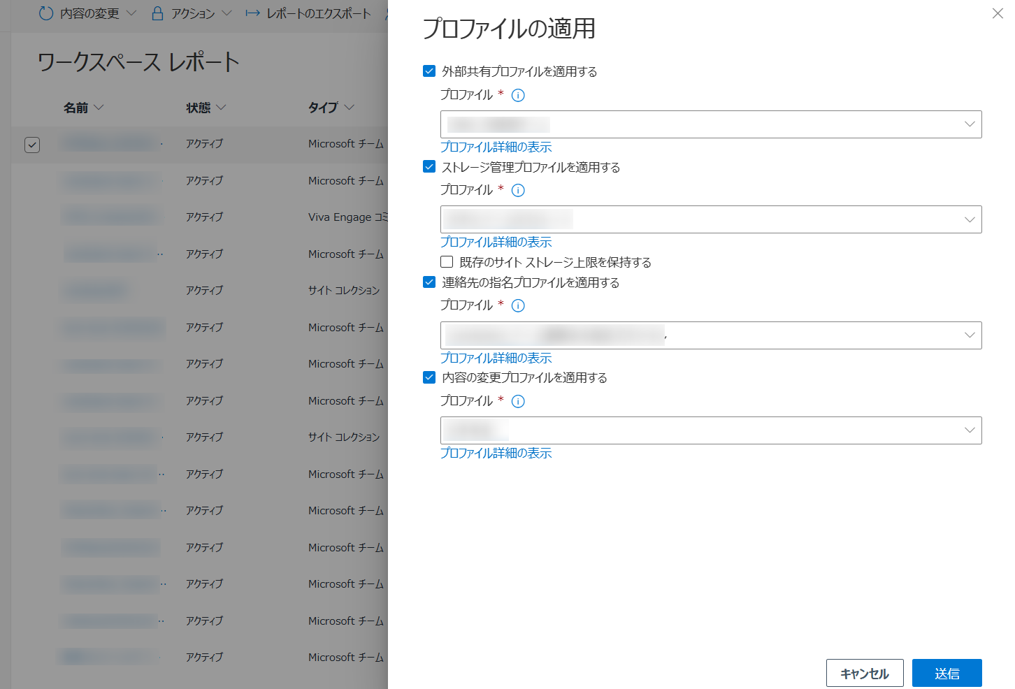
Task: Click info icon for 連絡先の指名プロファイル's プロファイル field
Action: [518, 305]
